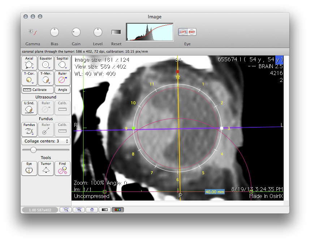Click the Eye tool under Tools
310x242 pixels.
coord(29,168)
